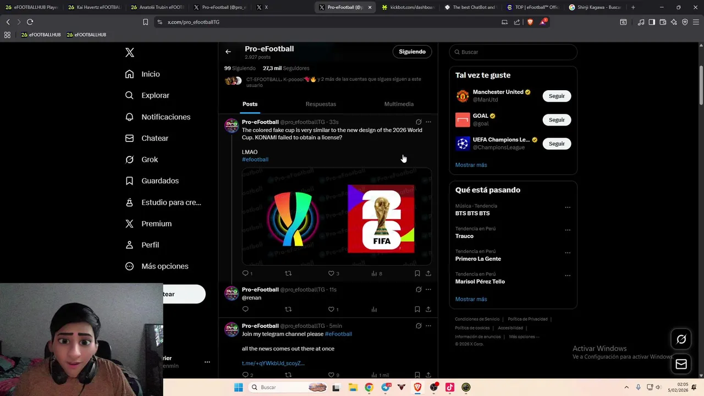
Task: Open the FIFA 2026 World Cup image
Action: point(381,218)
